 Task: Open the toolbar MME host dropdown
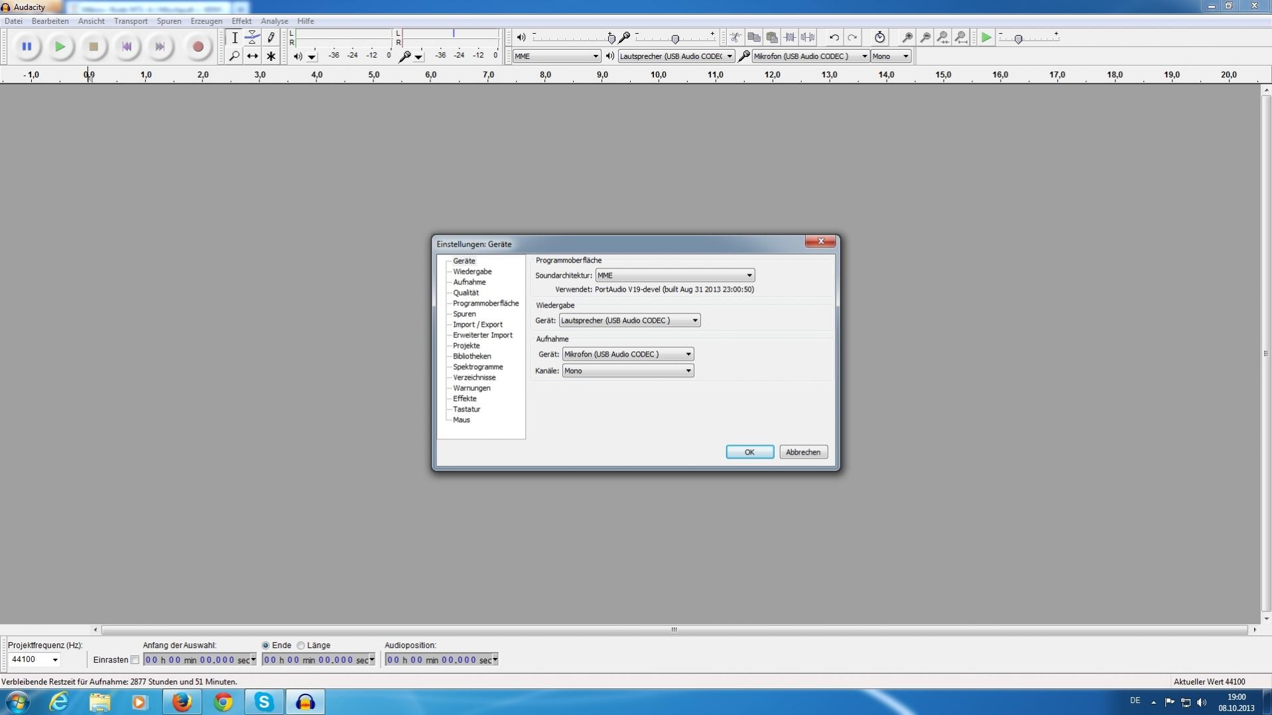[556, 56]
